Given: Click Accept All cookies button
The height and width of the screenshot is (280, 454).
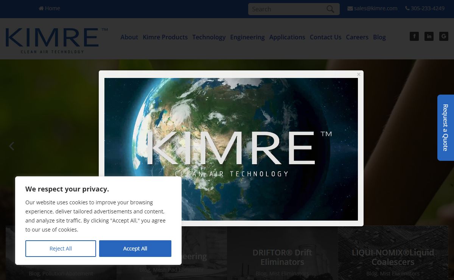Looking at the screenshot, I should (135, 249).
